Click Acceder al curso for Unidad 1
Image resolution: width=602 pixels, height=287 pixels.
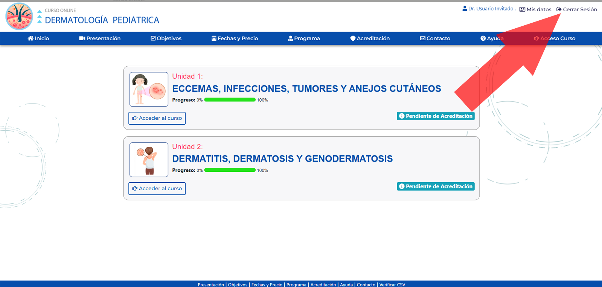pyautogui.click(x=157, y=118)
